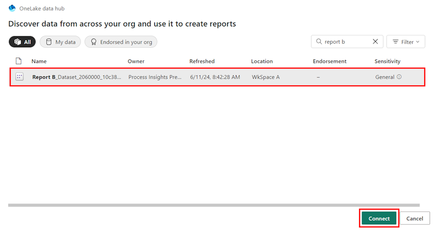The width and height of the screenshot is (438, 232).
Task: Sort by the Endorsement column header
Action: [x=329, y=61]
